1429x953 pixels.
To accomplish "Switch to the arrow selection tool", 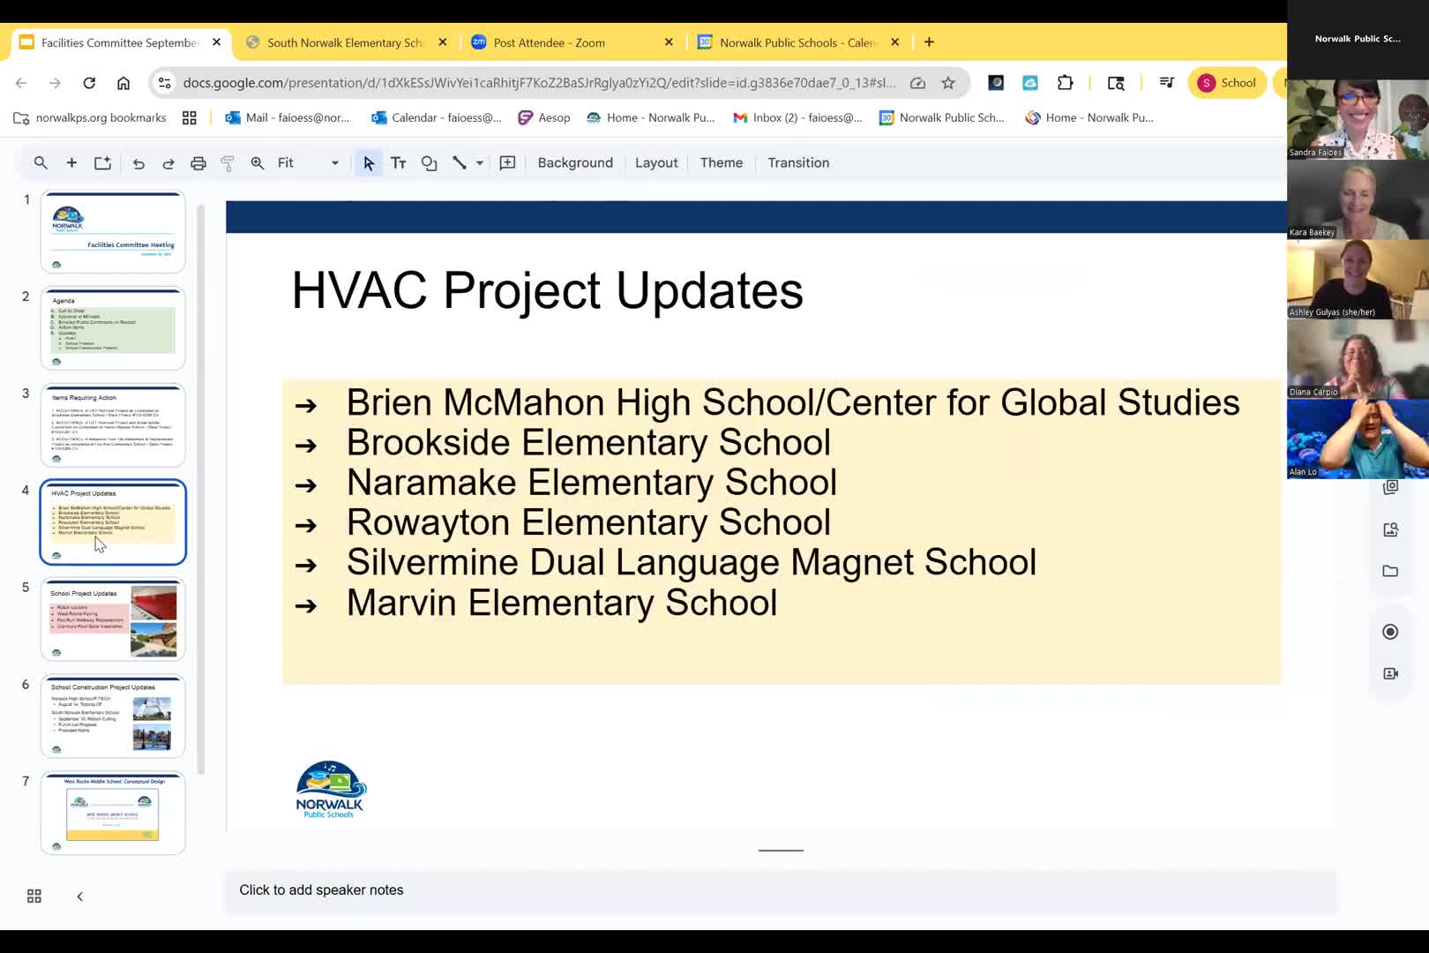I will tap(368, 162).
